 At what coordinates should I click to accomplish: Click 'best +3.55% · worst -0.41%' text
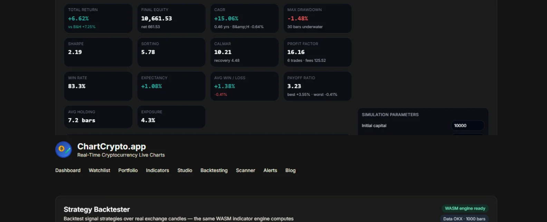[x=312, y=94]
